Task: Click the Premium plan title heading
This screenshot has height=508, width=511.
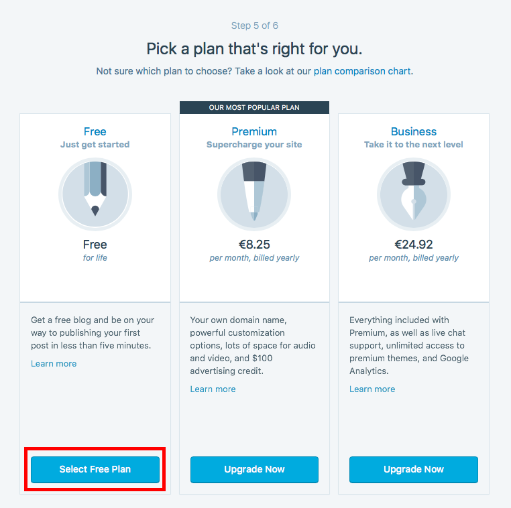Action: tap(254, 131)
